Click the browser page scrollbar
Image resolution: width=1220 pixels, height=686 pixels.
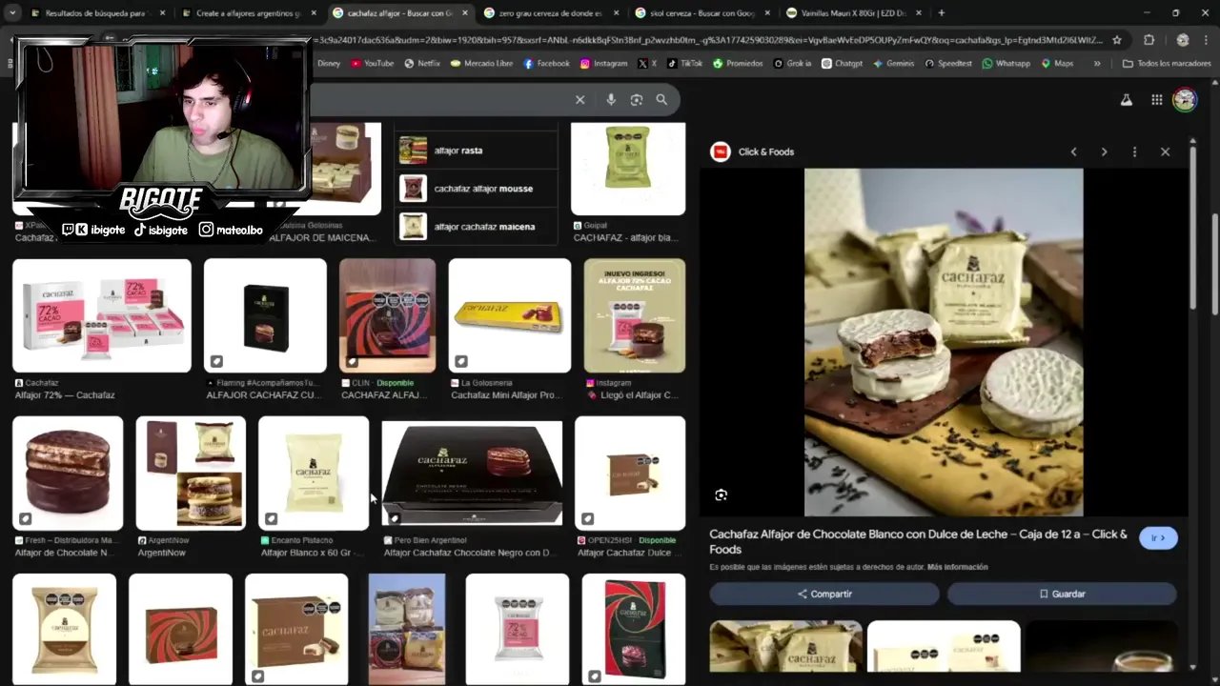[x=1215, y=264]
